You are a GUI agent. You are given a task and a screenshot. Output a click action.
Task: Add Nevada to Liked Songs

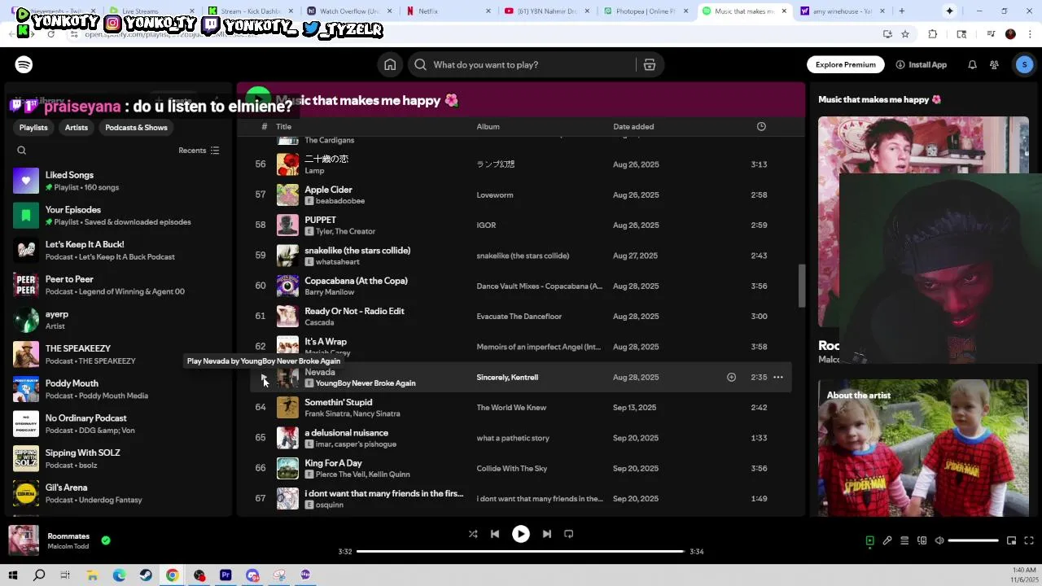(731, 377)
